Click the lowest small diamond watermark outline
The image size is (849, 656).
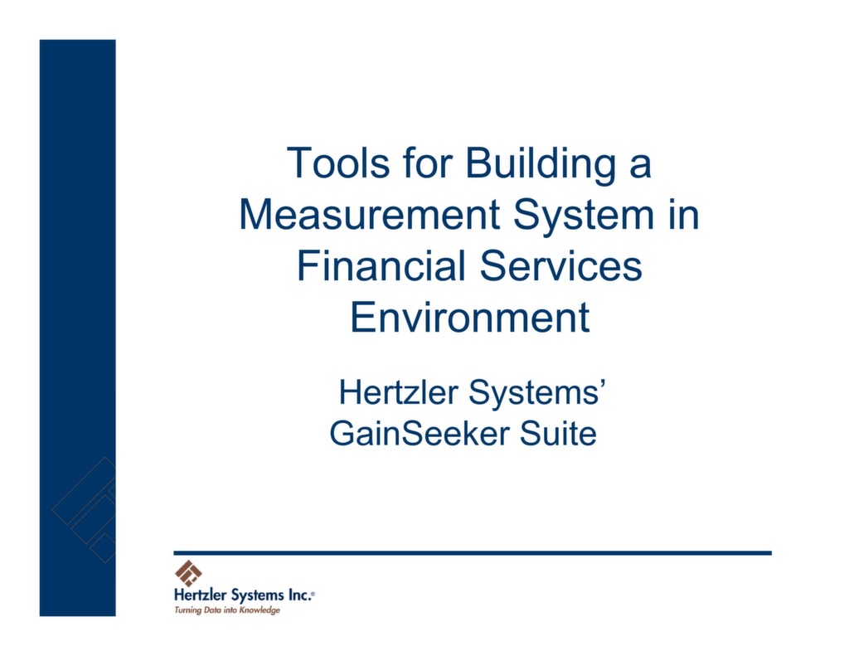[104, 549]
